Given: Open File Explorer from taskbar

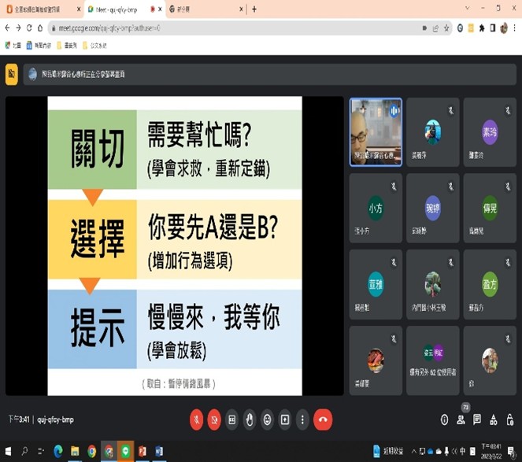Looking at the screenshot, I should pos(75,451).
